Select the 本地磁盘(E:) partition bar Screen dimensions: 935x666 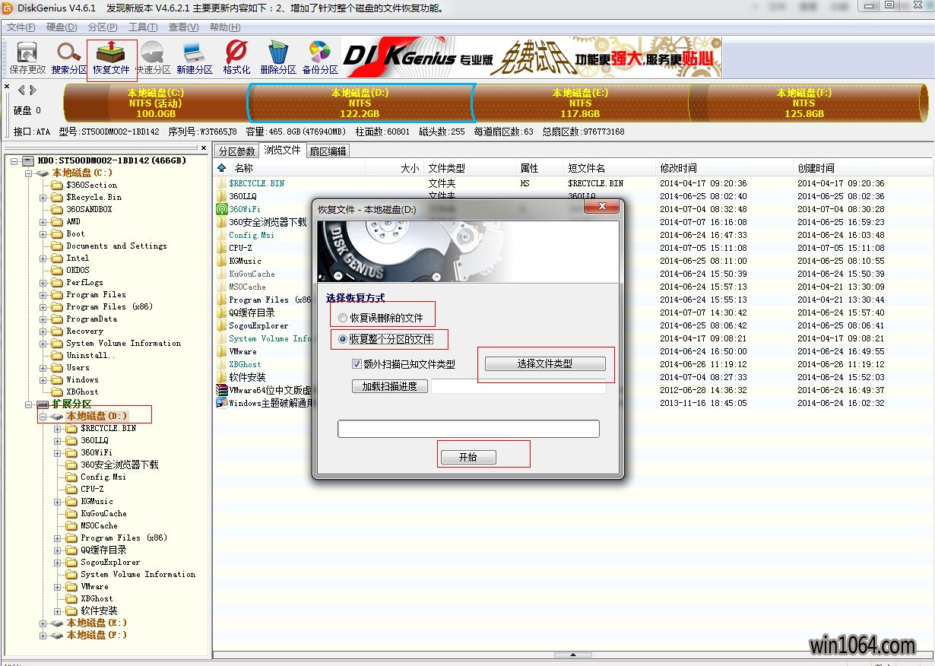[580, 103]
